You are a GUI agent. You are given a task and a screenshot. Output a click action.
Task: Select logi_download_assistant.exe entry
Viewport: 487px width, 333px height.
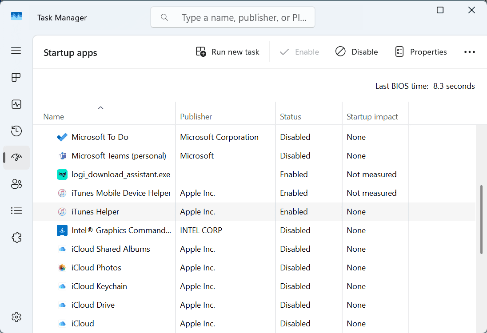click(121, 174)
